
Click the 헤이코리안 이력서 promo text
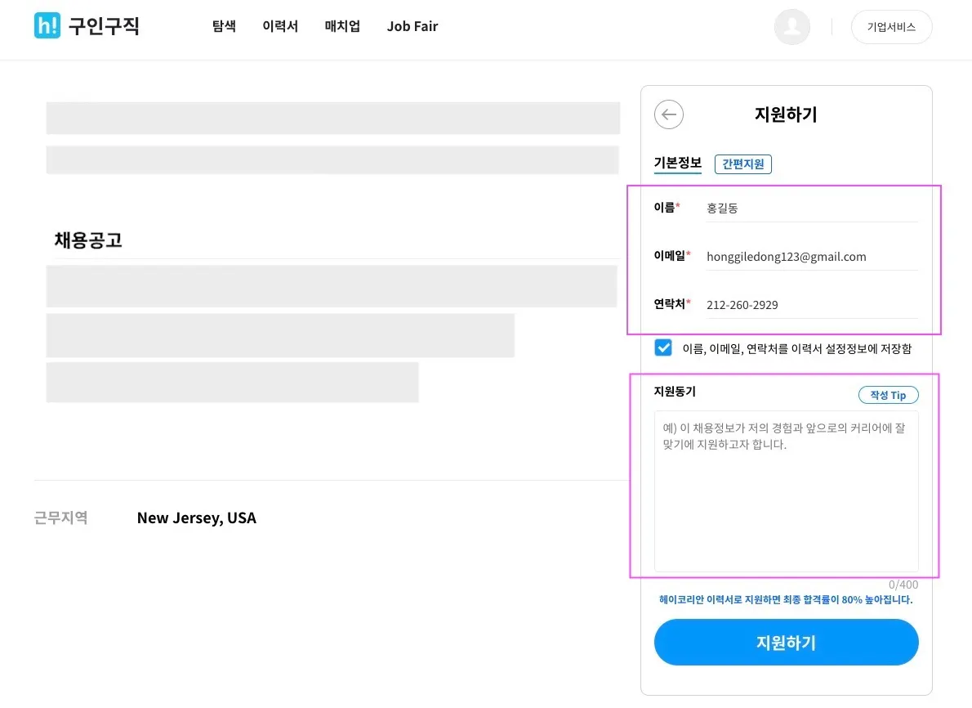tap(785, 599)
